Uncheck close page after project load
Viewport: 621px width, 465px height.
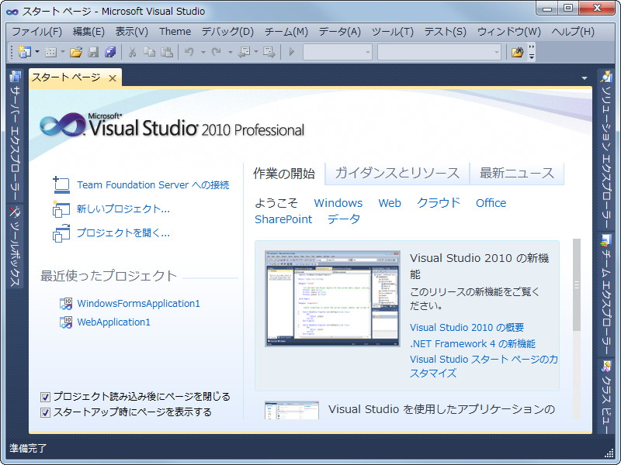point(46,397)
